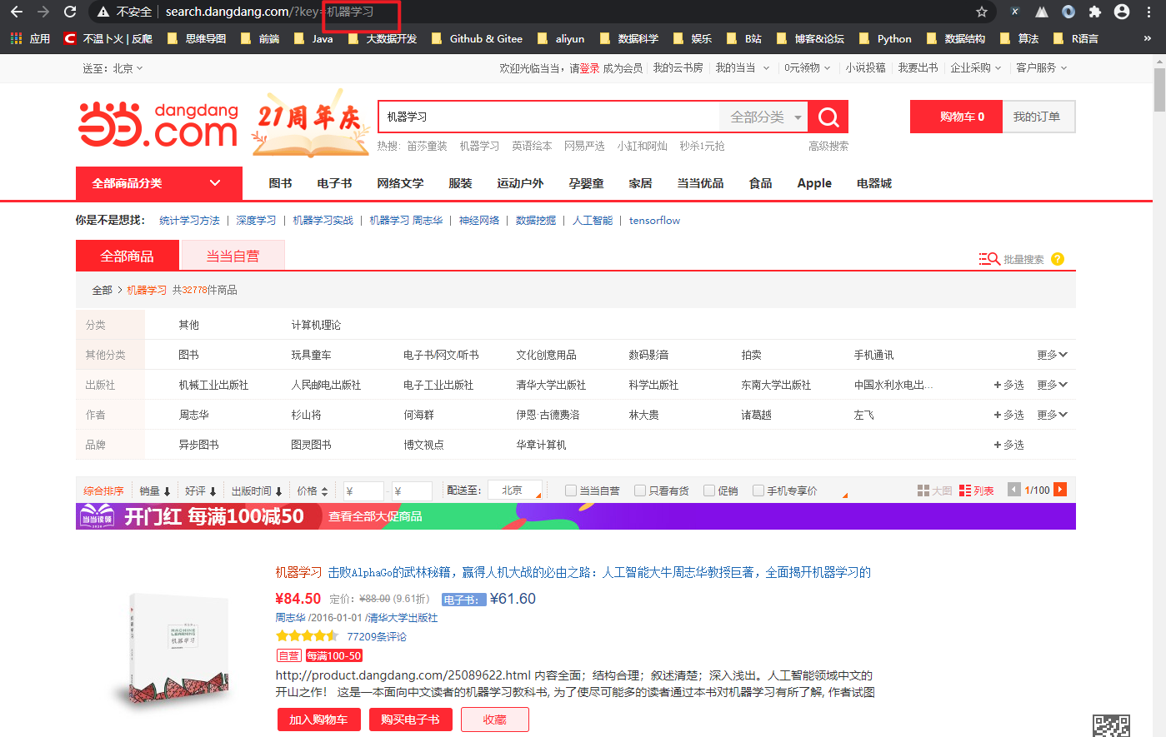The width and height of the screenshot is (1166, 737).
Task: Click the 自营 badge on the book
Action: [x=288, y=655]
